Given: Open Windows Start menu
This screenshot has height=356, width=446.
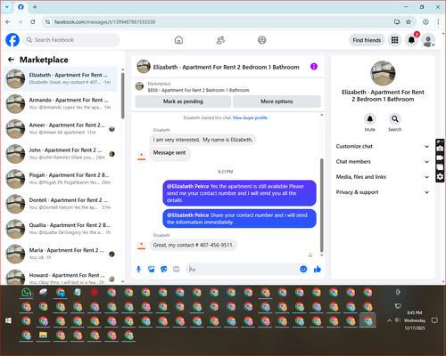Looking at the screenshot, I should (x=8, y=320).
